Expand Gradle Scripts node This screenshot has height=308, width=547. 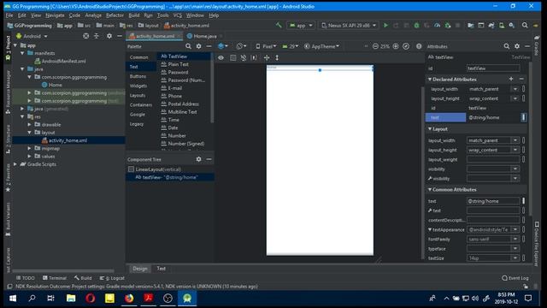click(15, 164)
